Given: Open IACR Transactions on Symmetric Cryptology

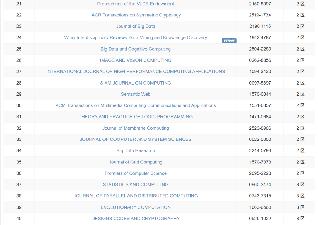Looking at the screenshot, I should 135,15.
